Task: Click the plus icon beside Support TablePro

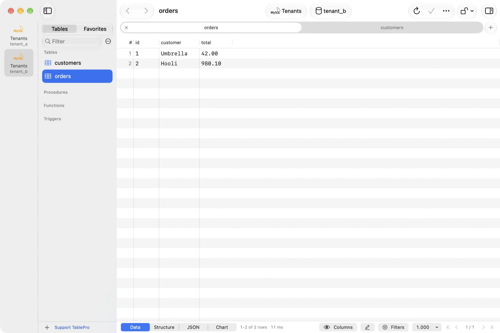Action: [x=47, y=327]
